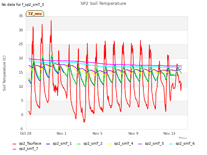Click the Nov 13 x-axis tick label
The width and height of the screenshot is (207, 155).
pyautogui.click(x=169, y=133)
